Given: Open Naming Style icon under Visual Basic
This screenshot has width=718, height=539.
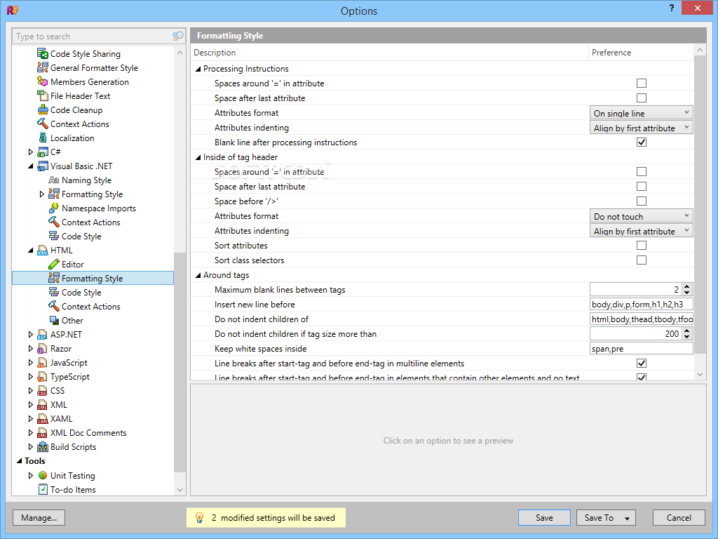Looking at the screenshot, I should 53,180.
